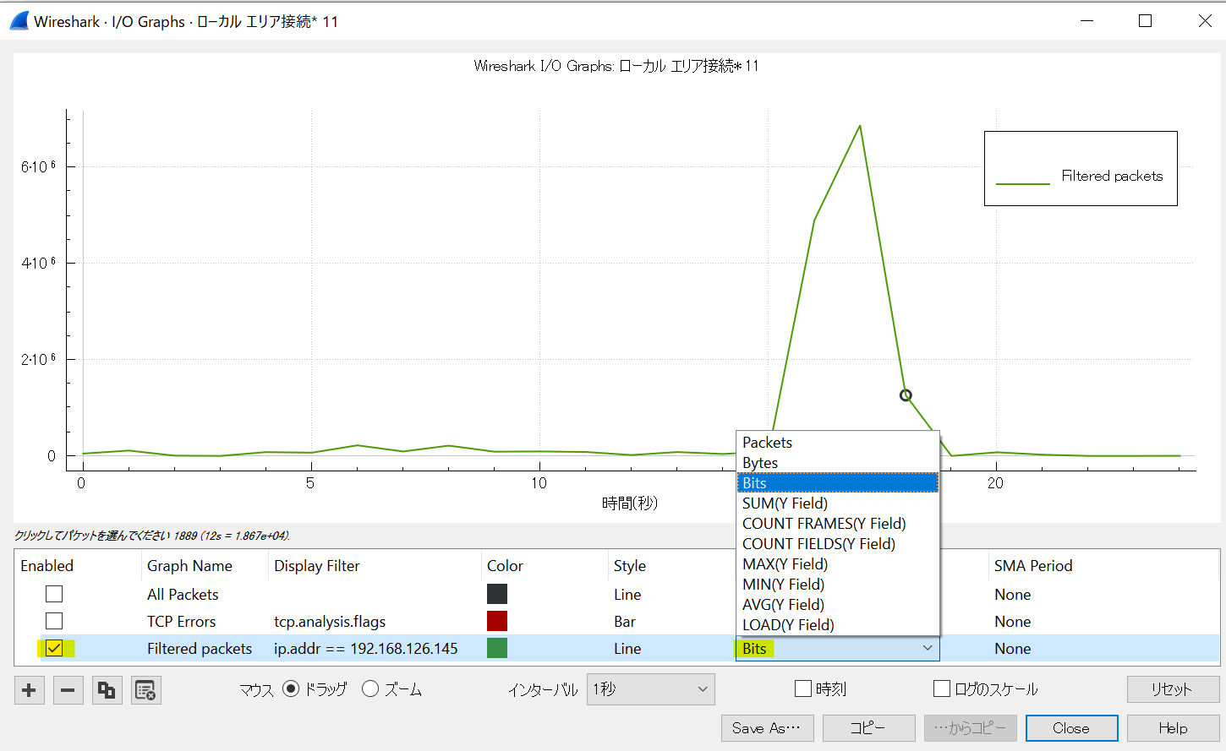The image size is (1226, 751).
Task: Choose SUM(Y Field) from the list
Action: (837, 503)
